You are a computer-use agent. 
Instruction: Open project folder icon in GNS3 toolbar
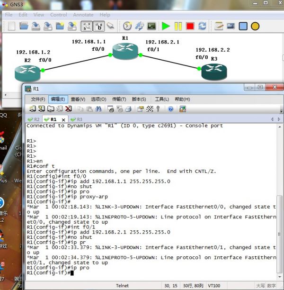(24, 26)
